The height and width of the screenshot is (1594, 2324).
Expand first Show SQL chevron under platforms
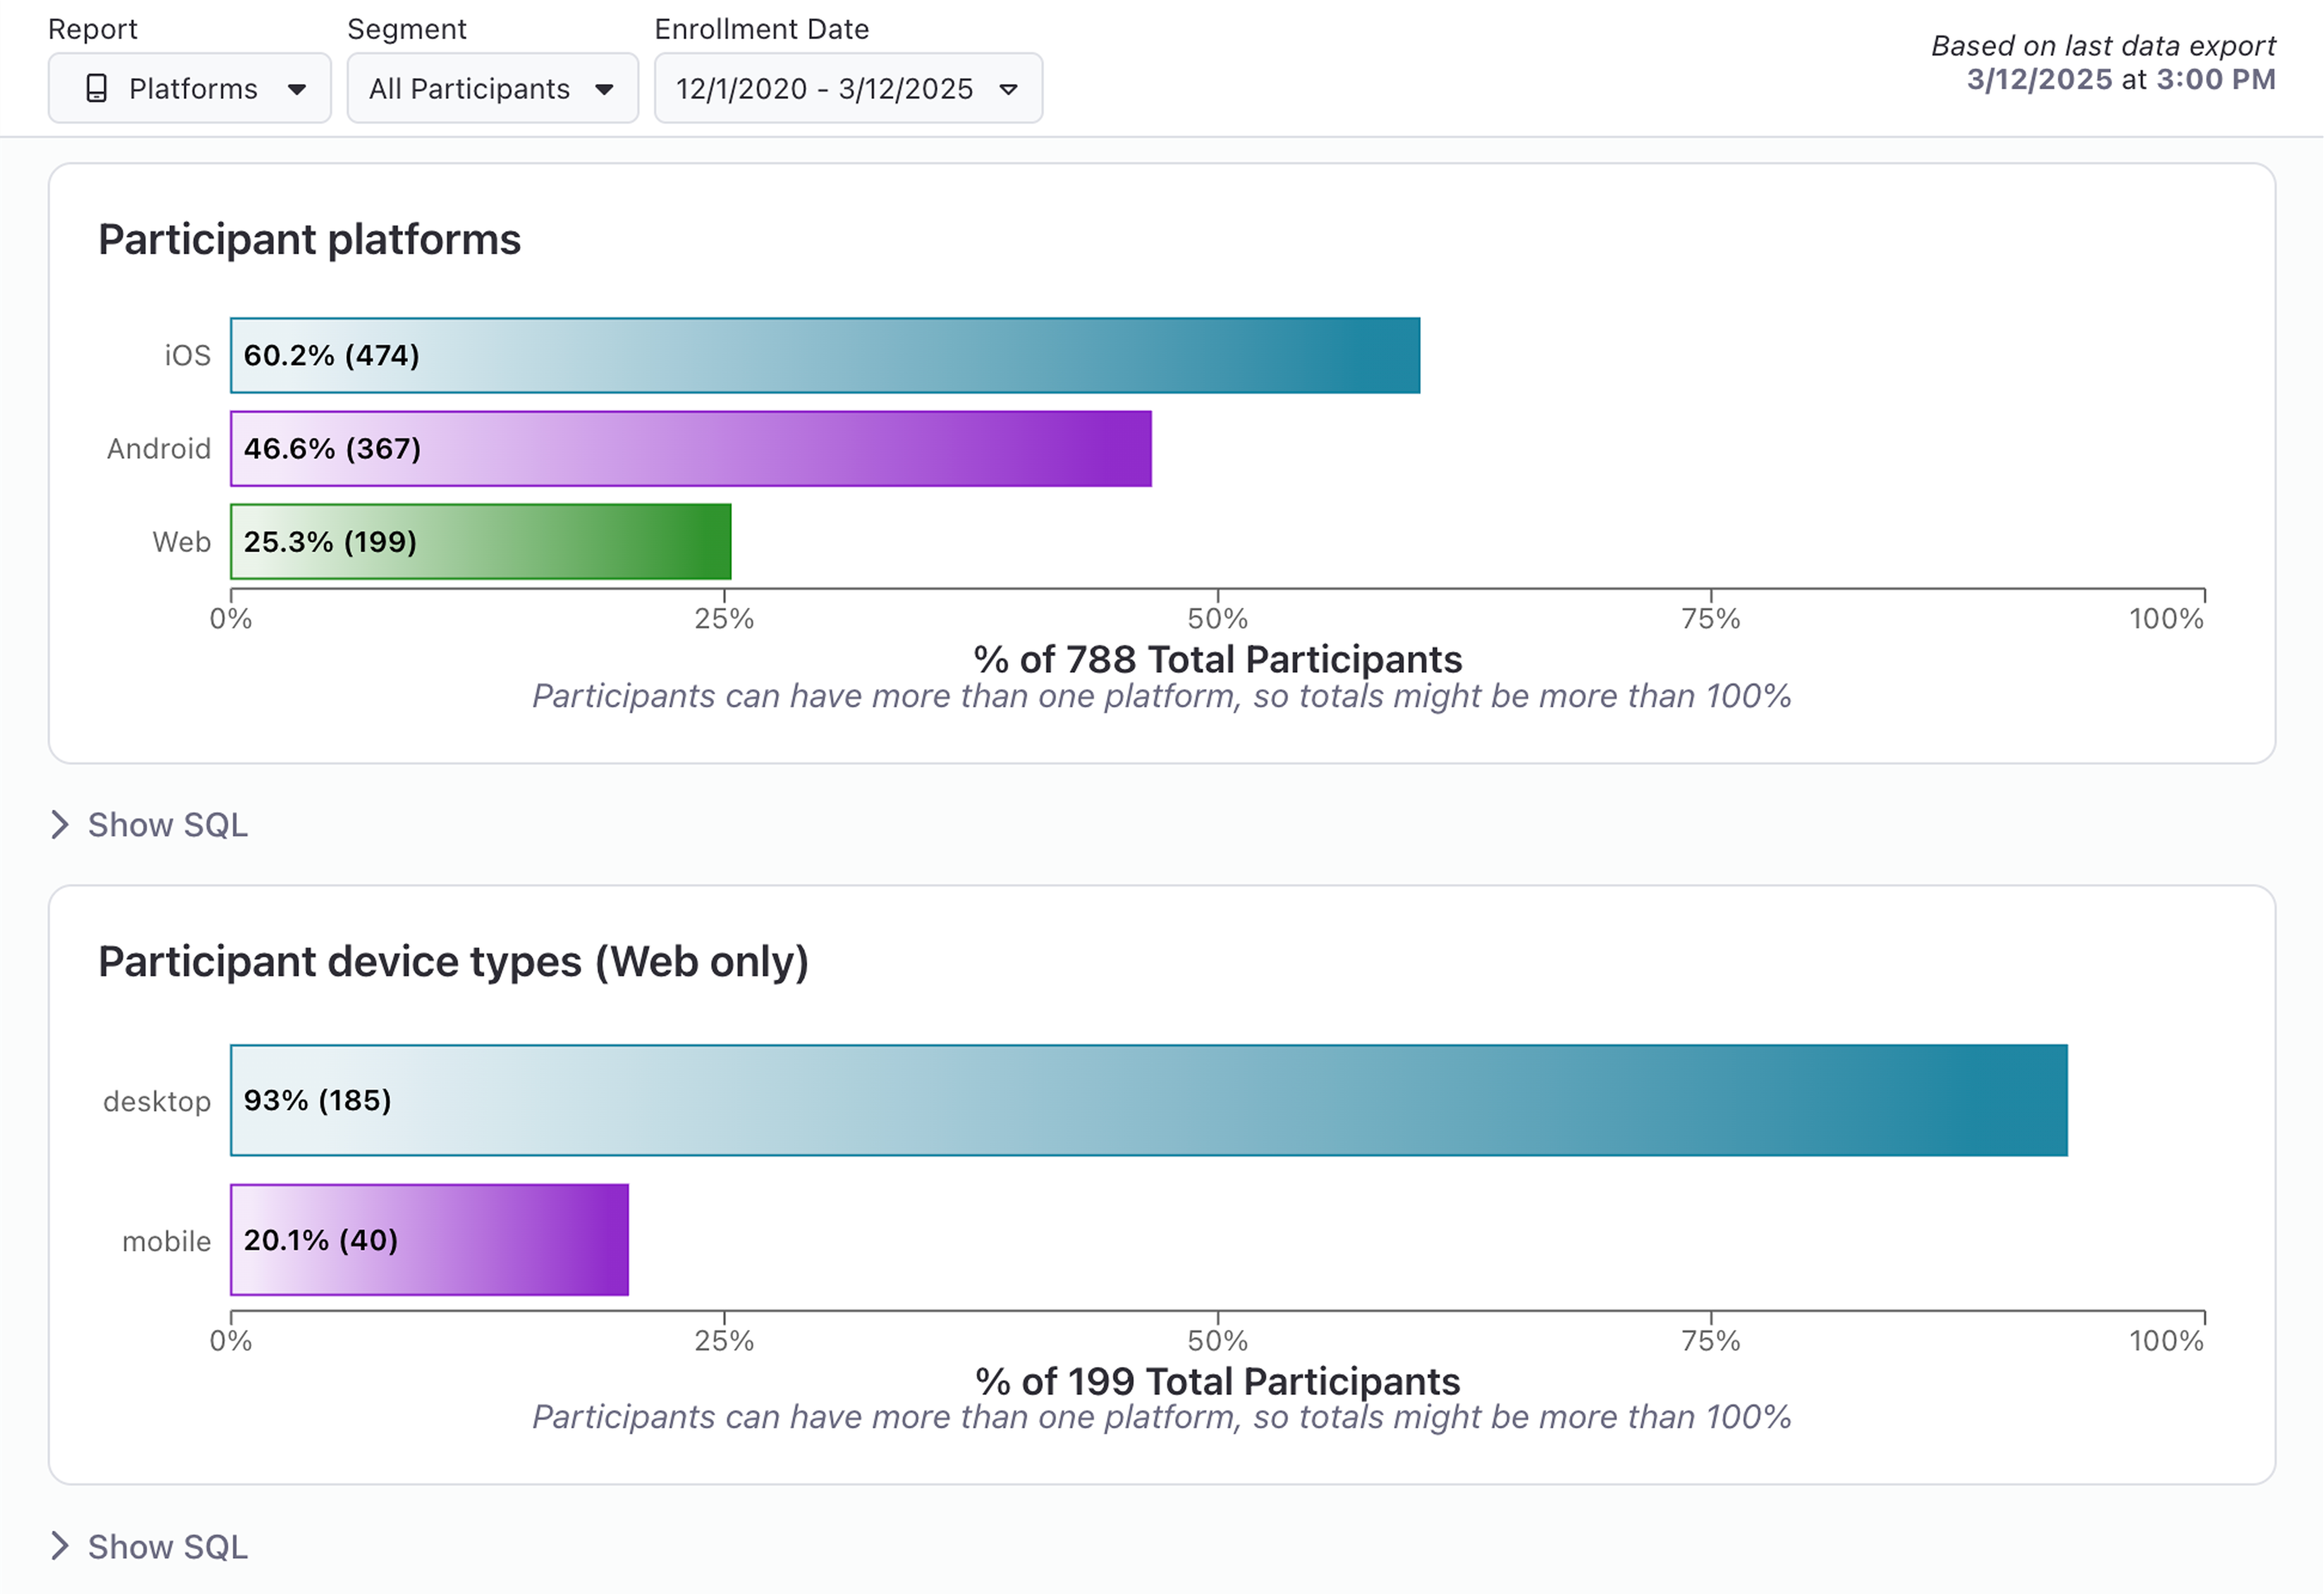tap(60, 825)
